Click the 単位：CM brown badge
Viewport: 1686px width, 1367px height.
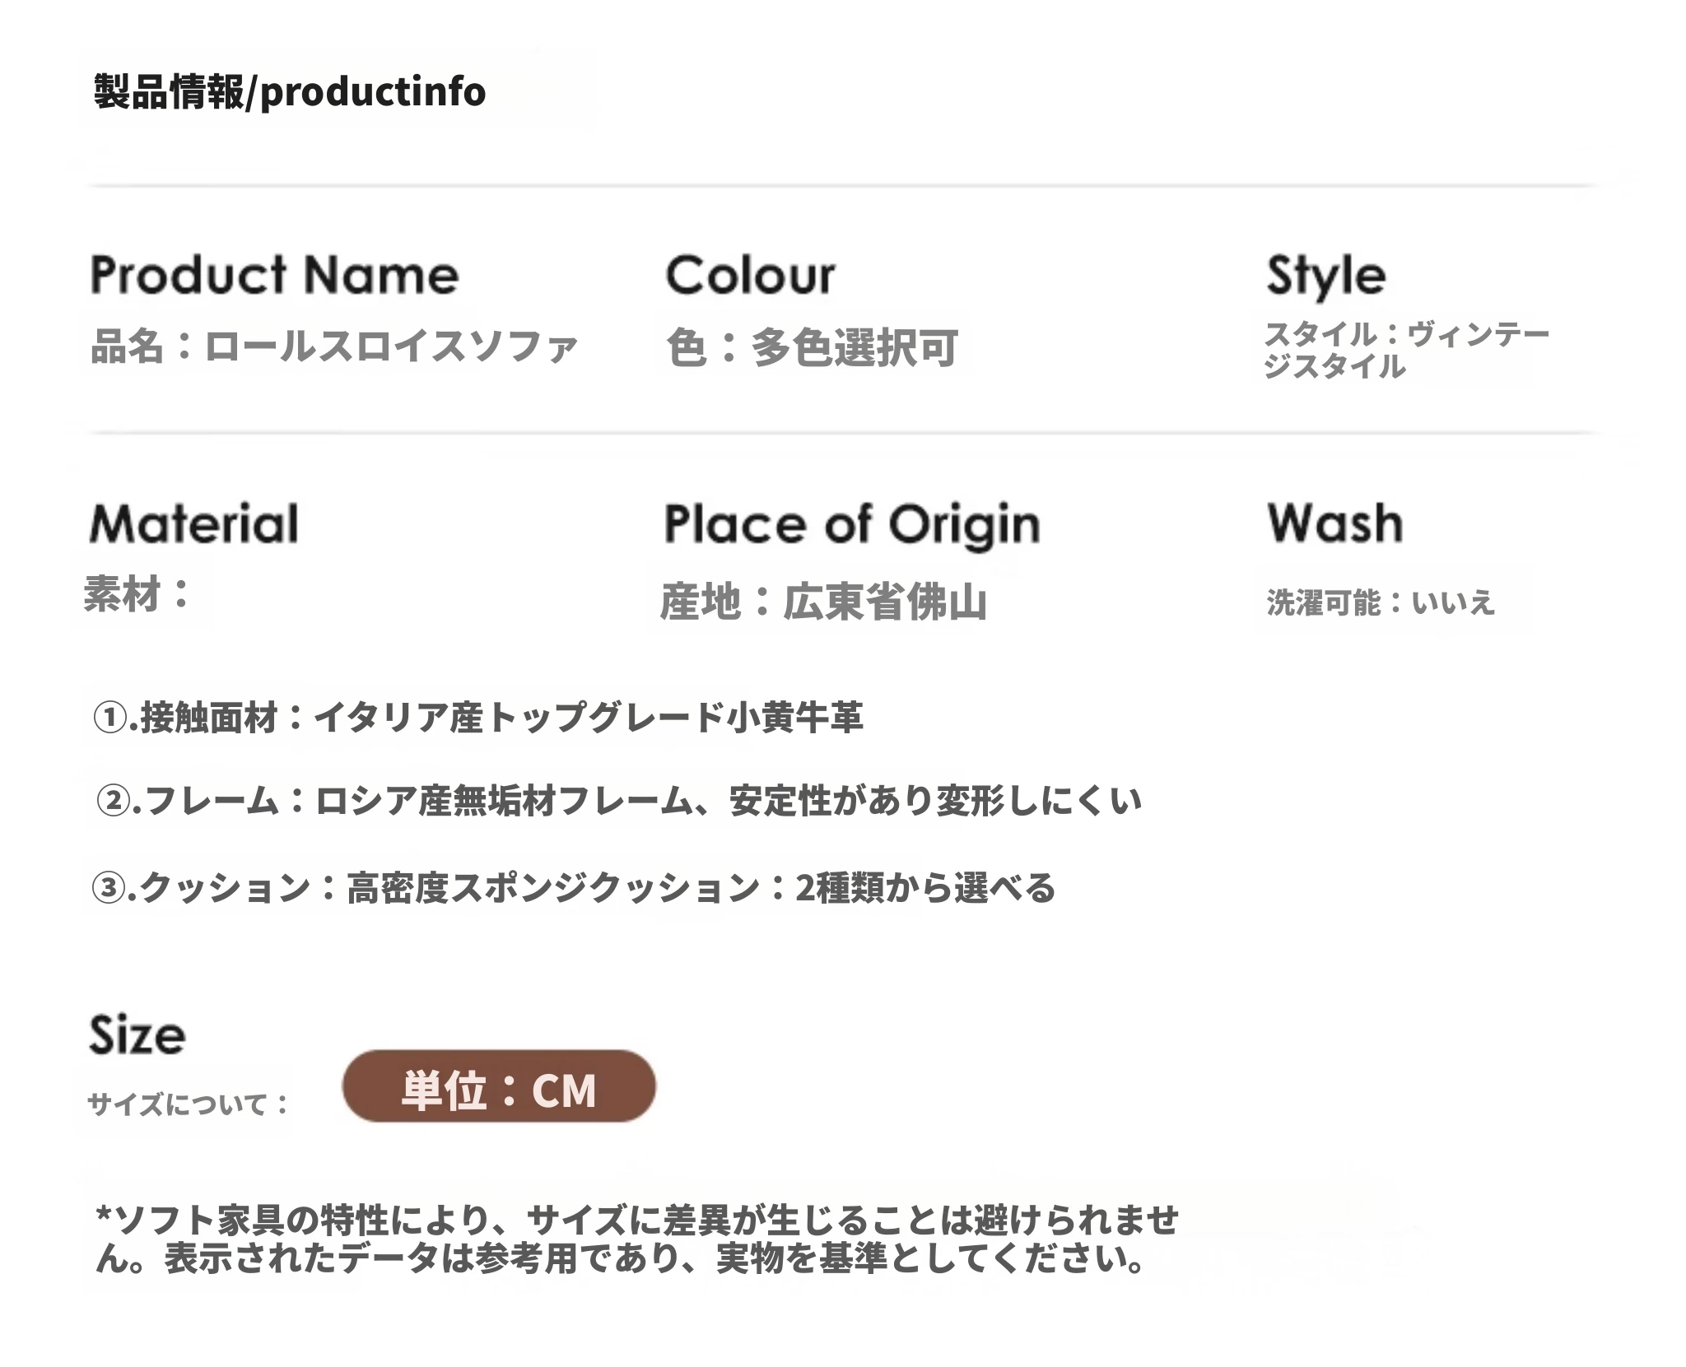coord(499,1086)
